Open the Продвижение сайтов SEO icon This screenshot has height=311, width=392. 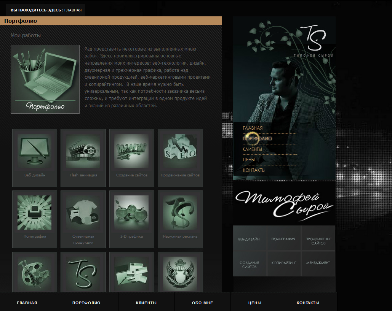(x=180, y=151)
